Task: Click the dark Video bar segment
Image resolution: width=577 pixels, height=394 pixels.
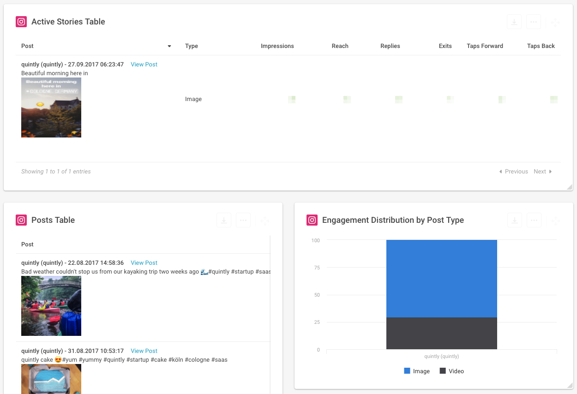Action: pos(442,334)
